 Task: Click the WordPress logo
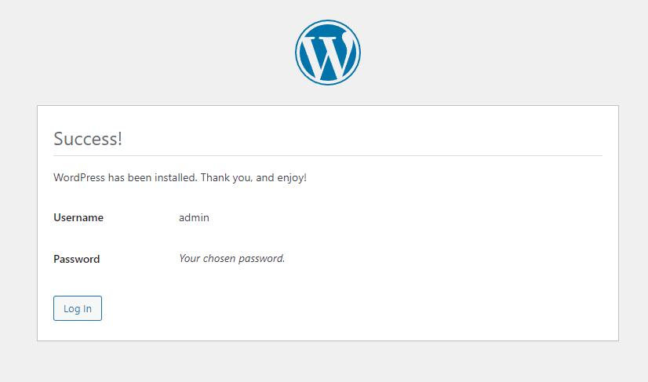pos(328,53)
